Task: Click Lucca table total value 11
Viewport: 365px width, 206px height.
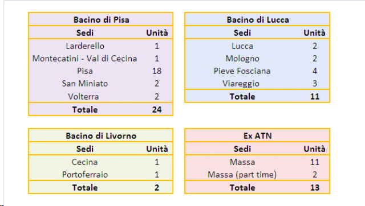Action: pos(315,97)
